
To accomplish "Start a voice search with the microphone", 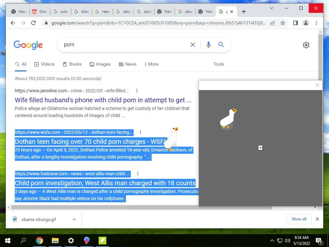I will coord(208,44).
